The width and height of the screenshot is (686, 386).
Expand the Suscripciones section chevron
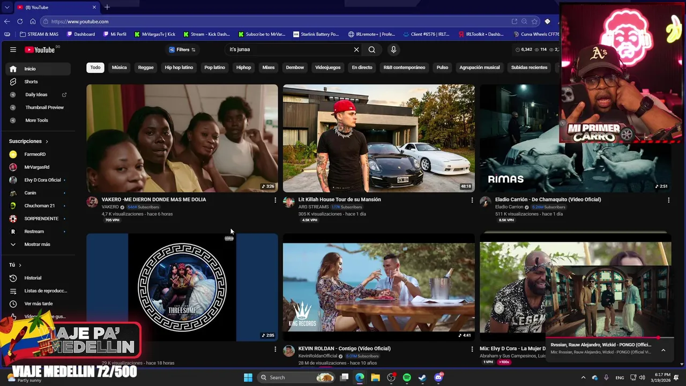pos(47,142)
